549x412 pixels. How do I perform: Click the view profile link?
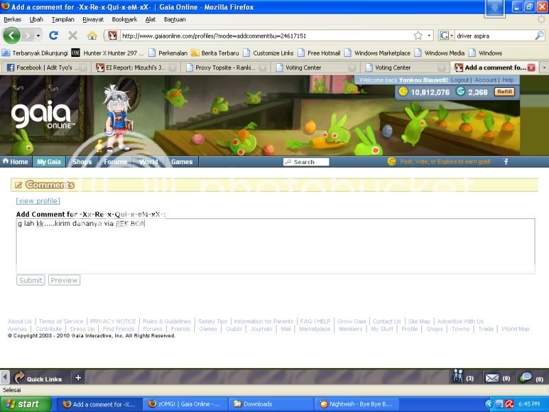(38, 201)
